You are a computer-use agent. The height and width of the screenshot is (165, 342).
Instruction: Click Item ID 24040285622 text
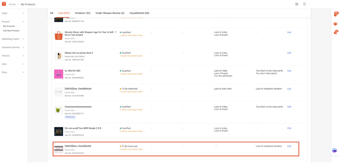coord(74,78)
